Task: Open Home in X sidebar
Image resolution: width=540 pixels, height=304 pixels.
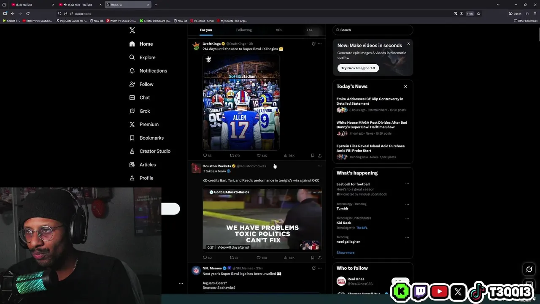Action: point(141,44)
